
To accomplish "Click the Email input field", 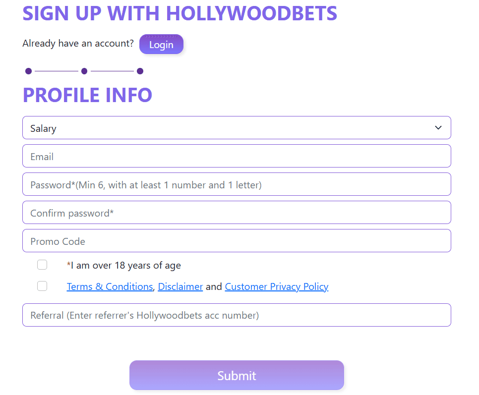I will [x=237, y=156].
